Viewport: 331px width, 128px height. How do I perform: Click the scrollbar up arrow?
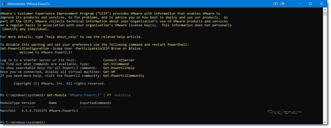coord(325,9)
